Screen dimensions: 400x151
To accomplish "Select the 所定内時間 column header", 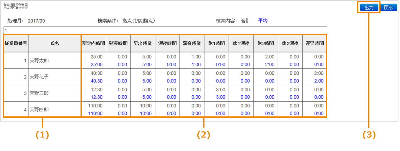I will point(94,43).
